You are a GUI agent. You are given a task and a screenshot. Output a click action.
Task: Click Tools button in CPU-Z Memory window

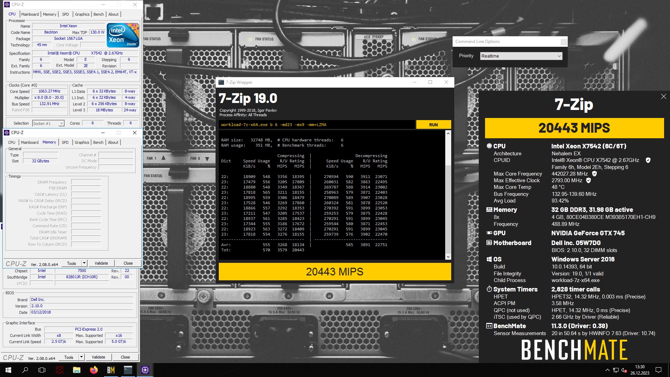(72, 263)
